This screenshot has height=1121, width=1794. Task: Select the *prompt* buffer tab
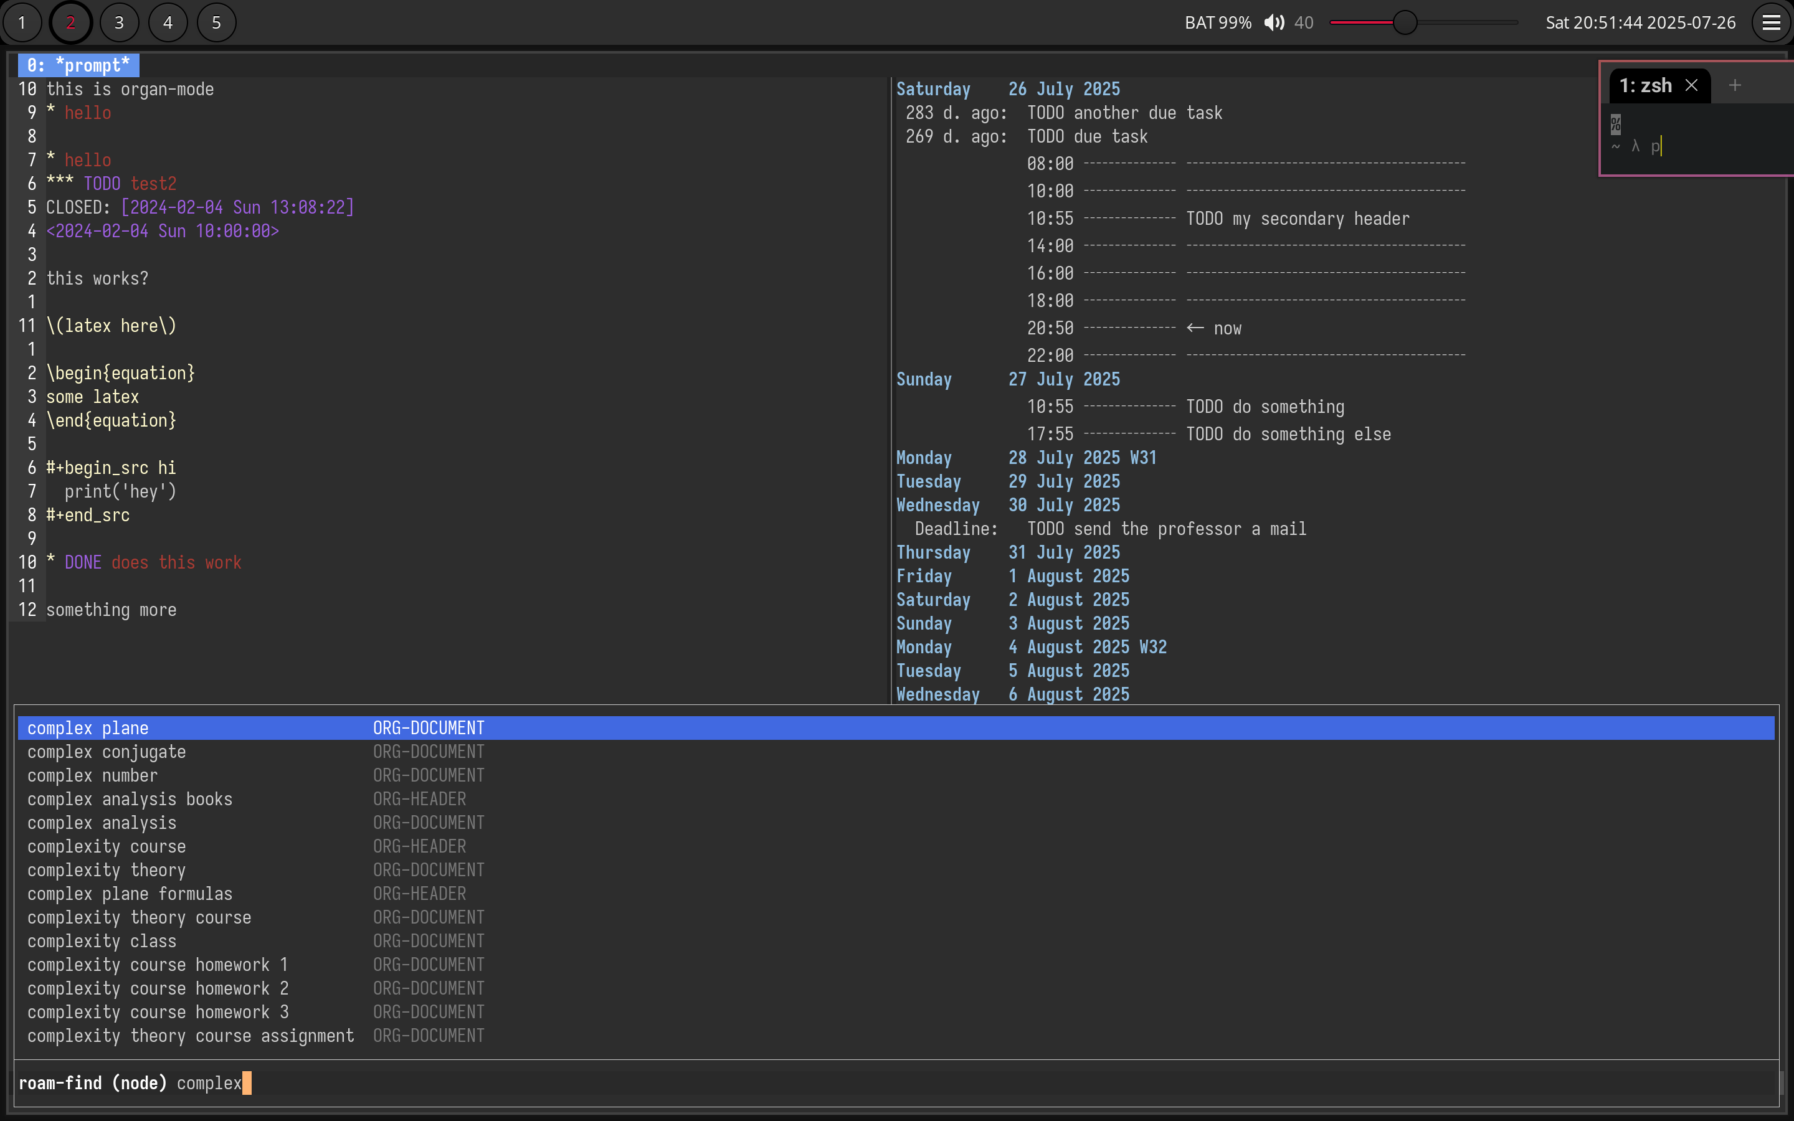pyautogui.click(x=78, y=65)
